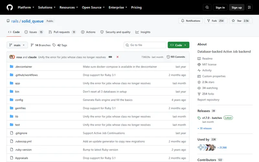
Task: Switch to the Issues tab
Action: coord(34,32)
